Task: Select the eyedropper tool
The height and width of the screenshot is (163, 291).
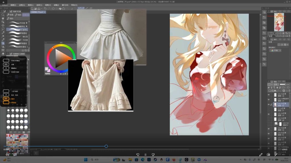Action: click(x=3, y=33)
